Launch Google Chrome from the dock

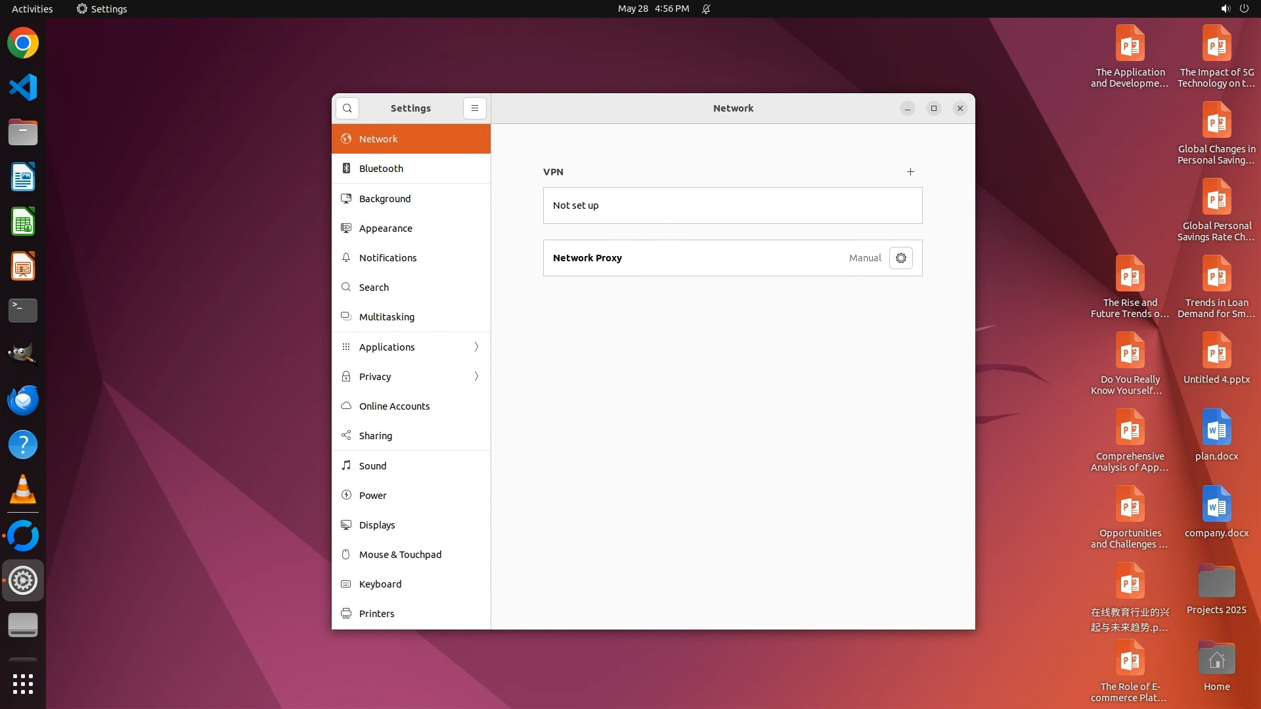23,43
